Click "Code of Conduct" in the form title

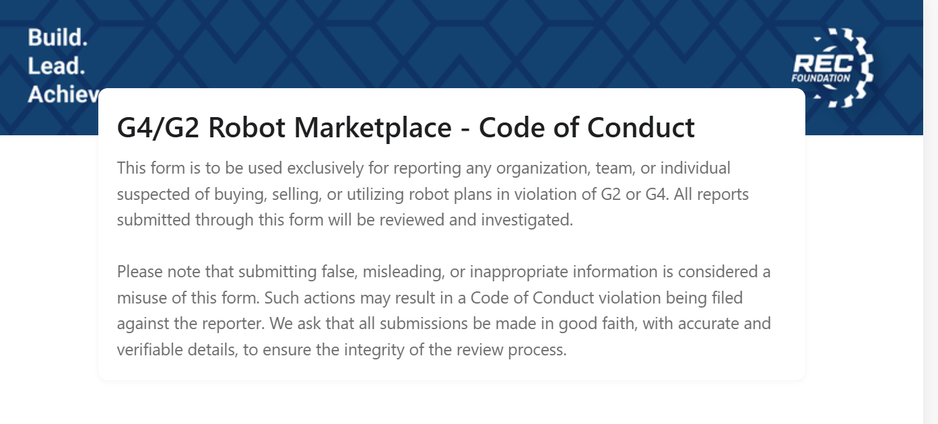pos(587,127)
